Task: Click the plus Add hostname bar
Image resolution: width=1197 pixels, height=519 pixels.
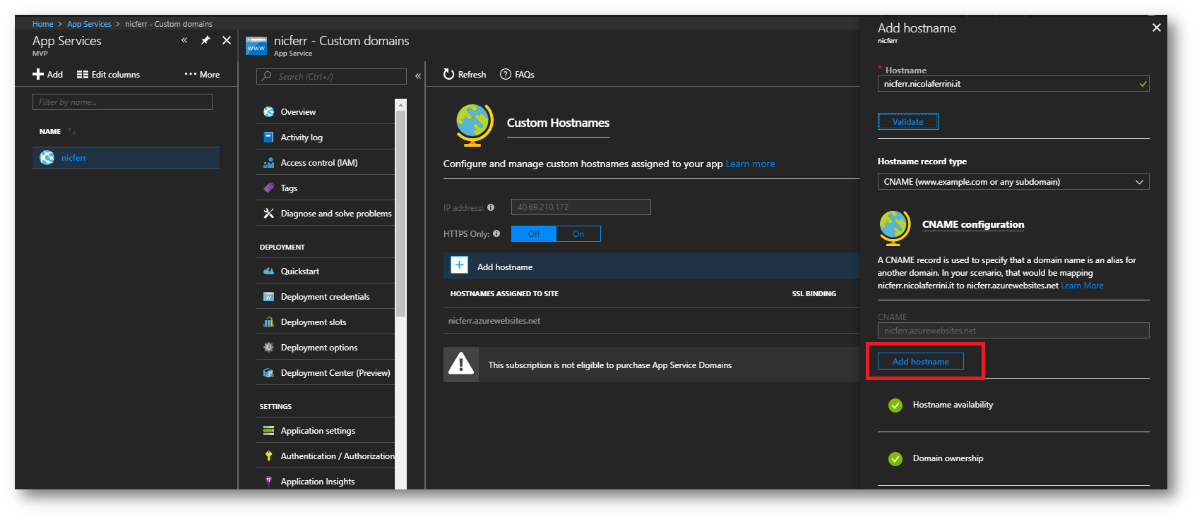Action: pos(651,266)
